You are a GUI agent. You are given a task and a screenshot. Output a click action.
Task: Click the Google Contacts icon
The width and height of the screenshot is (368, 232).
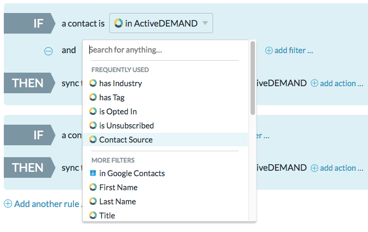[x=93, y=173]
